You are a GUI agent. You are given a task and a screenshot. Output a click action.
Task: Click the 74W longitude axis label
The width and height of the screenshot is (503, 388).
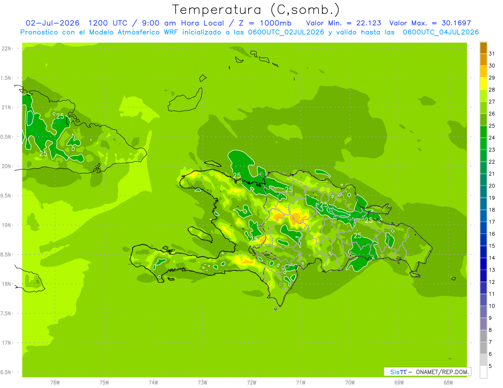pos(153,382)
